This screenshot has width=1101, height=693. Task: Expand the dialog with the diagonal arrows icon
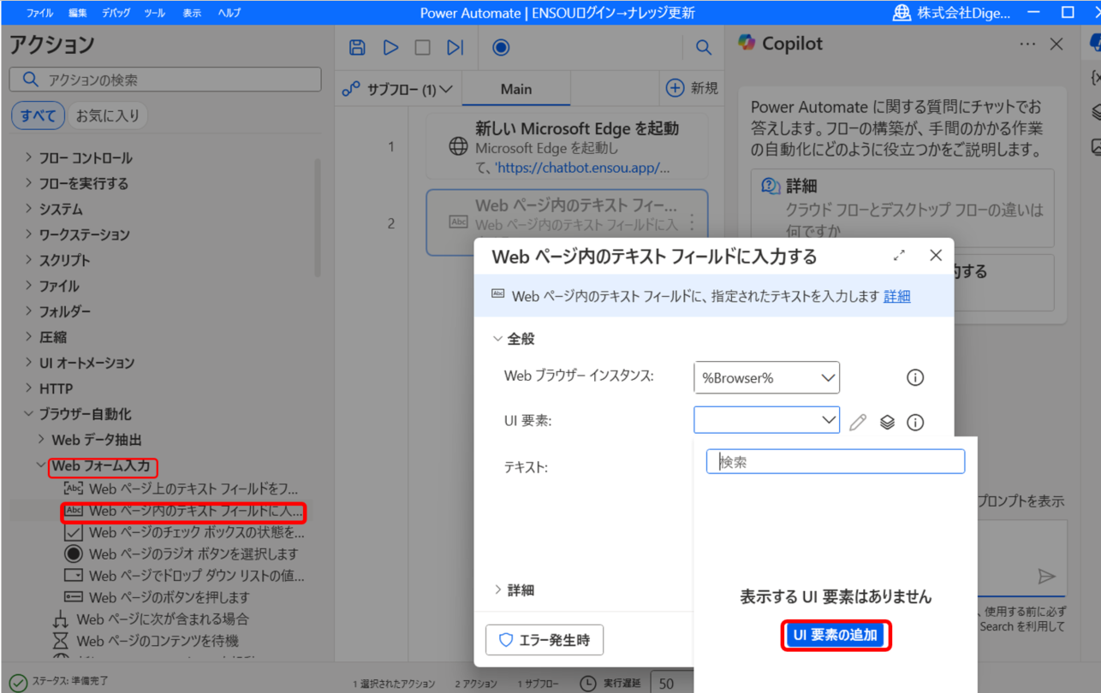click(x=899, y=256)
